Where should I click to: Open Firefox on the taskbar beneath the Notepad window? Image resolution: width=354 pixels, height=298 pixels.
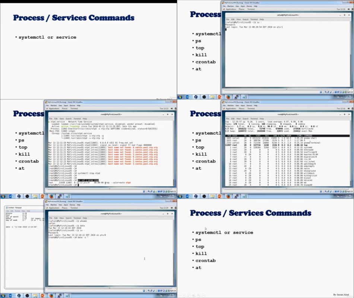pos(51,295)
